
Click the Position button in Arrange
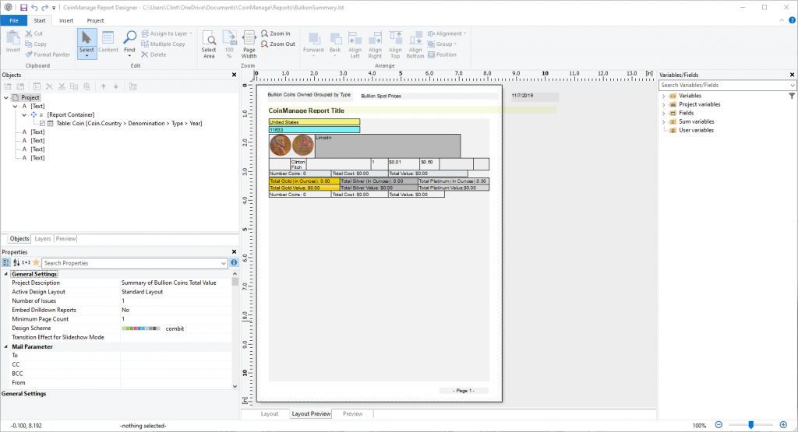[443, 54]
